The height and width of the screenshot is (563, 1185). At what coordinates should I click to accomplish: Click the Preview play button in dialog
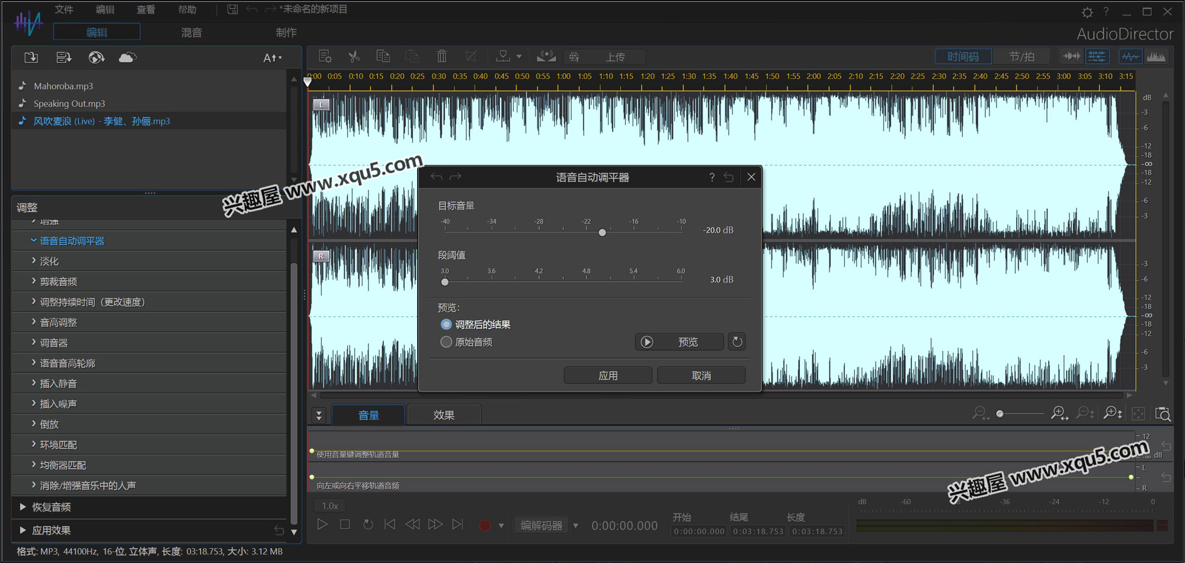tap(679, 342)
